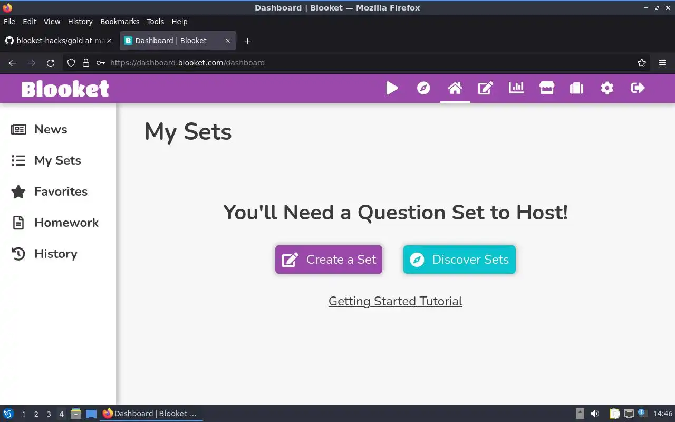675x422 pixels.
Task: Open the Edit menu
Action: click(x=30, y=22)
